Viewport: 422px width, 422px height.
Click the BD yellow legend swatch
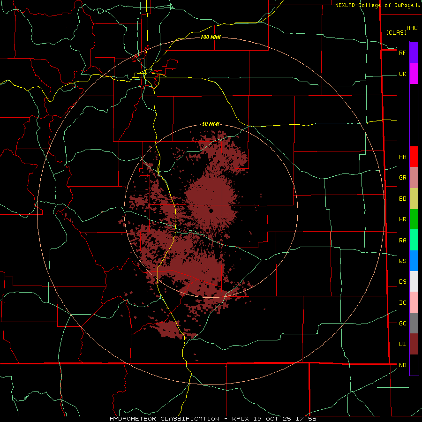tap(414, 199)
